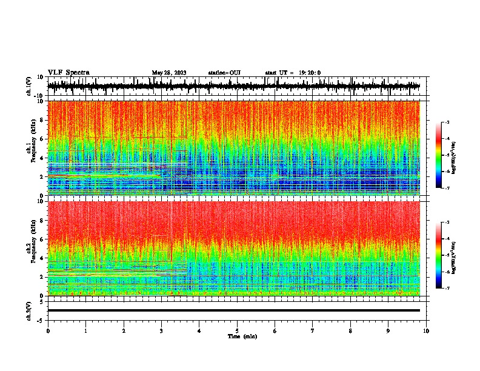The height and width of the screenshot is (371, 480).
Task: Select the ch.1 spectrogram color scale bar
Action: pos(438,155)
